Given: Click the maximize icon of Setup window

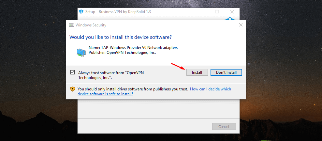Looking at the screenshot, I should pos(217,12).
